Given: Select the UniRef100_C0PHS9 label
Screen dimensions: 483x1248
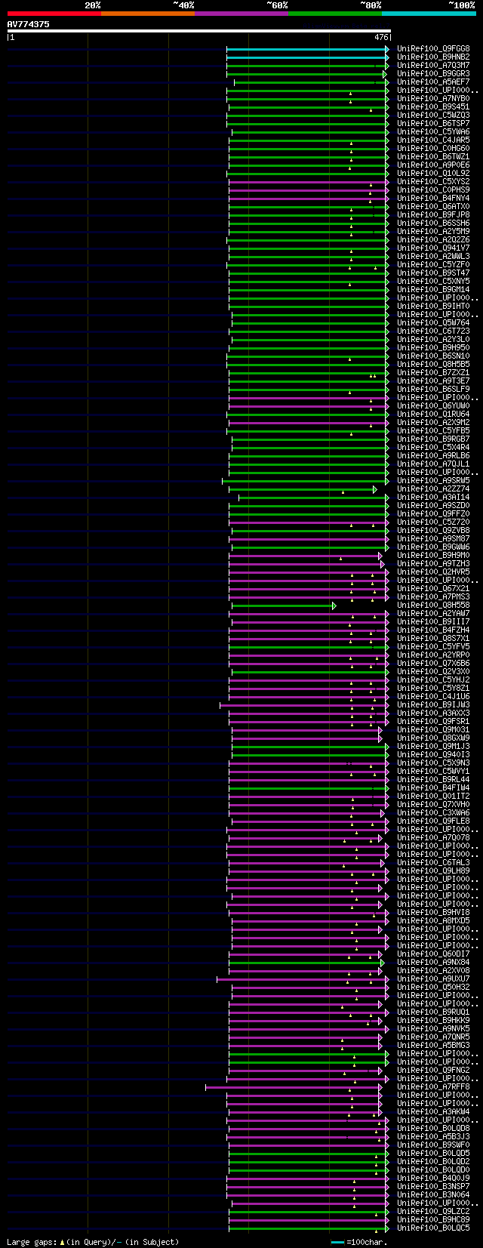Looking at the screenshot, I should [433, 190].
